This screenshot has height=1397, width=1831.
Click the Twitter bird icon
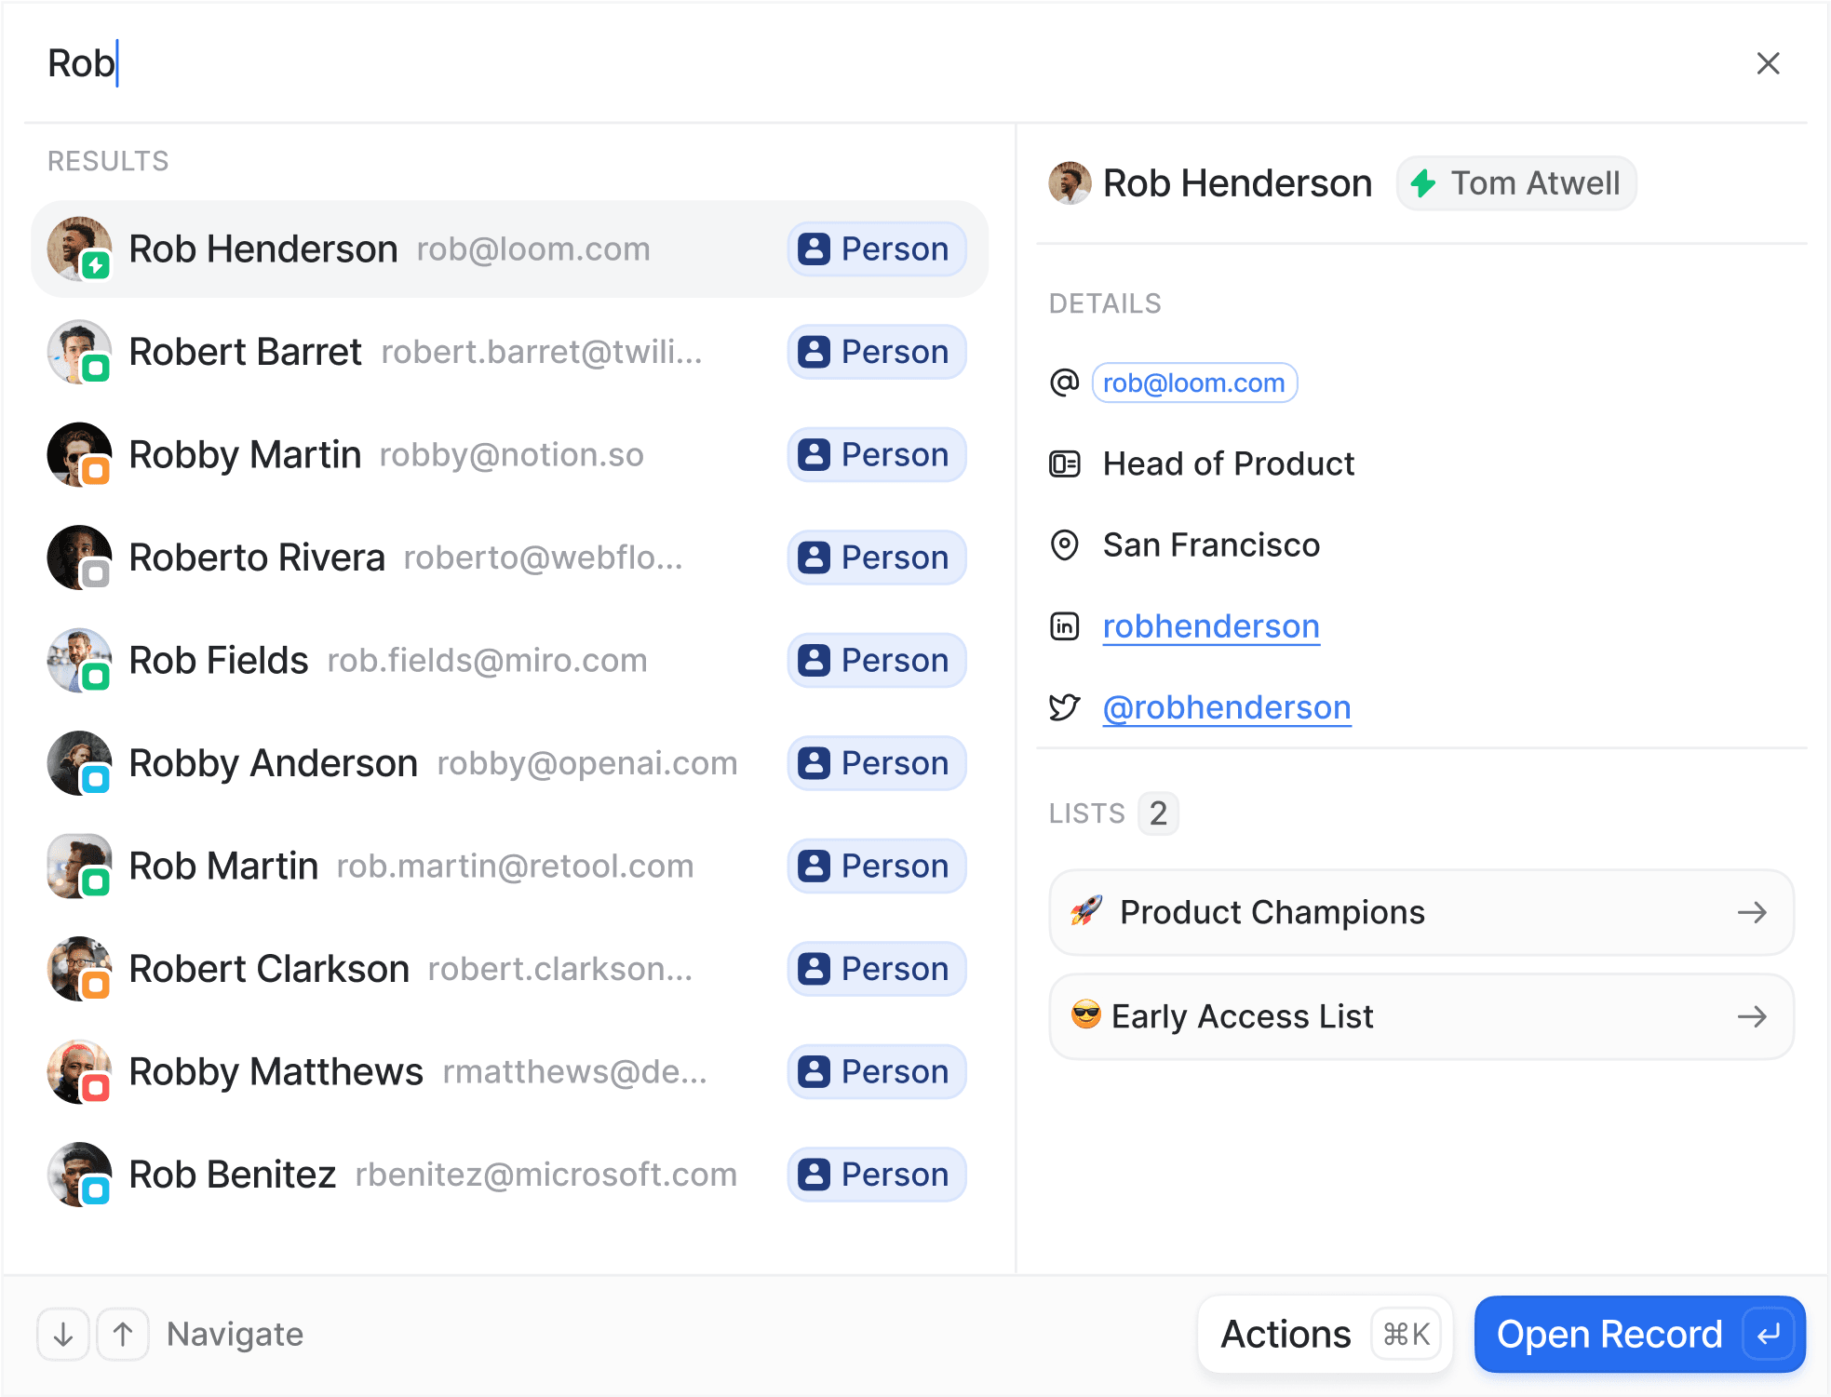click(x=1064, y=707)
